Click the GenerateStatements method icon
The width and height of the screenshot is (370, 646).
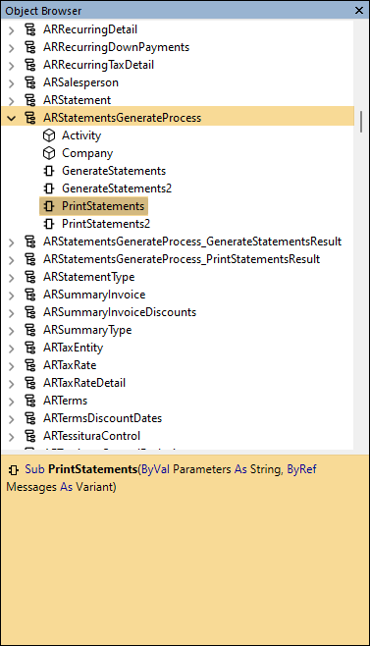[49, 171]
